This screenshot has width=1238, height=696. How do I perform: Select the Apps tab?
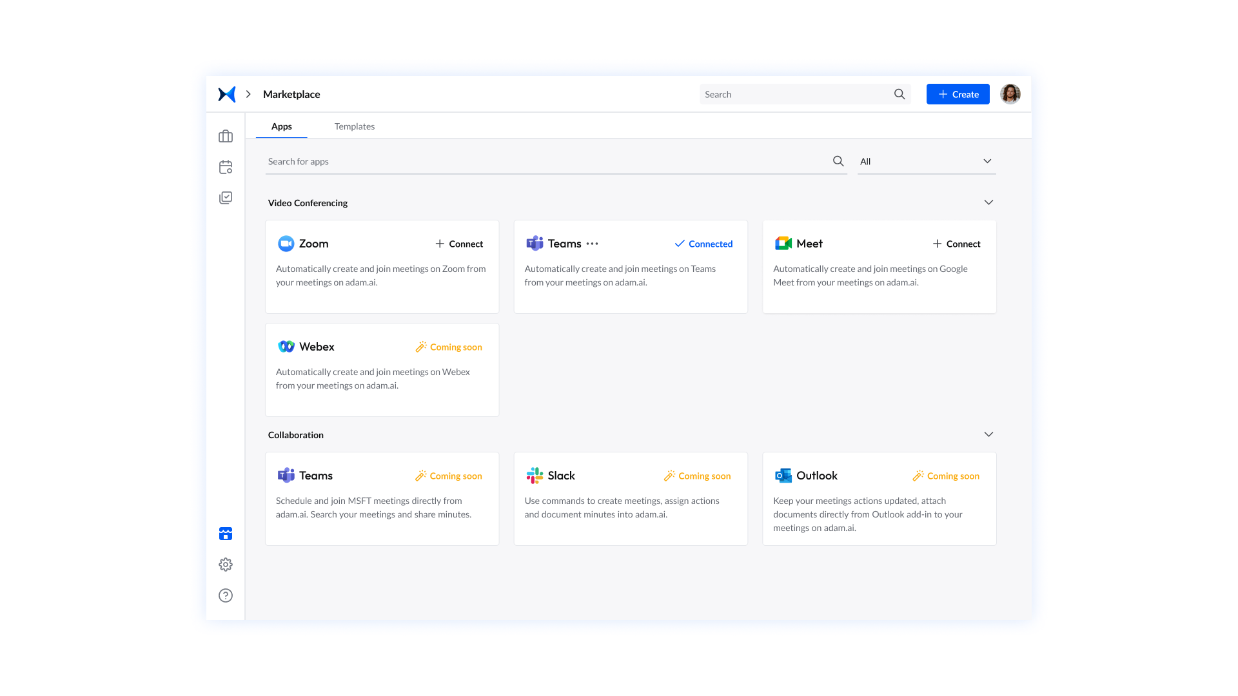[281, 126]
